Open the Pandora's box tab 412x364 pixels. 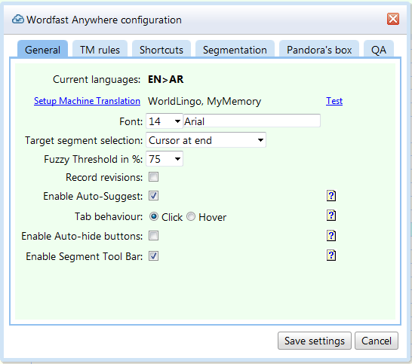(x=319, y=50)
